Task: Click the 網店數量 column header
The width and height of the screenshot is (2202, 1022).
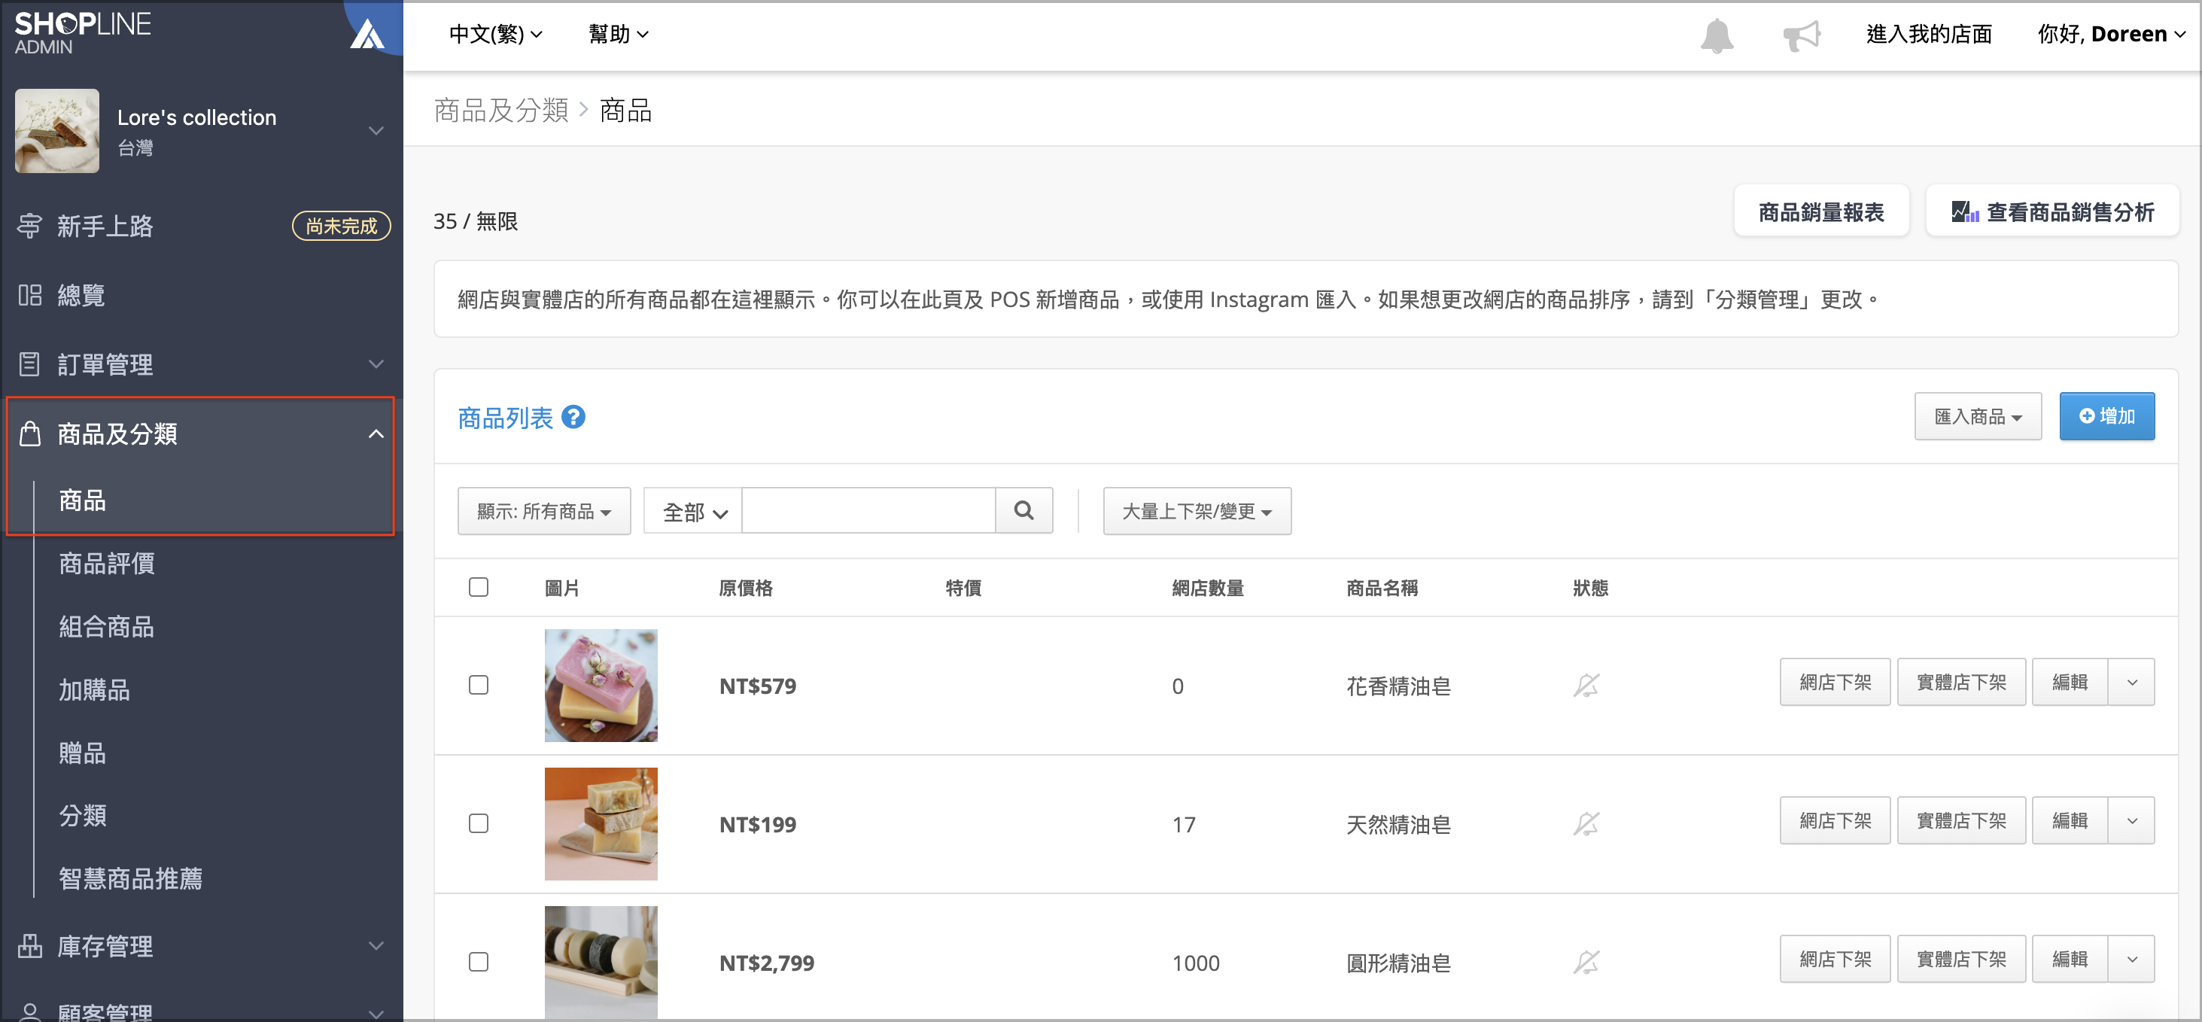Action: [1208, 588]
